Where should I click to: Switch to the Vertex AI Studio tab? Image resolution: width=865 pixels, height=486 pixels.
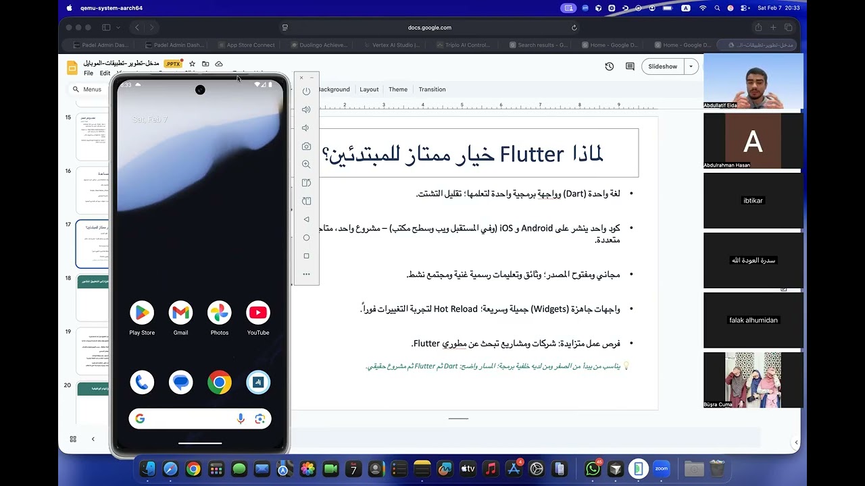click(x=392, y=45)
